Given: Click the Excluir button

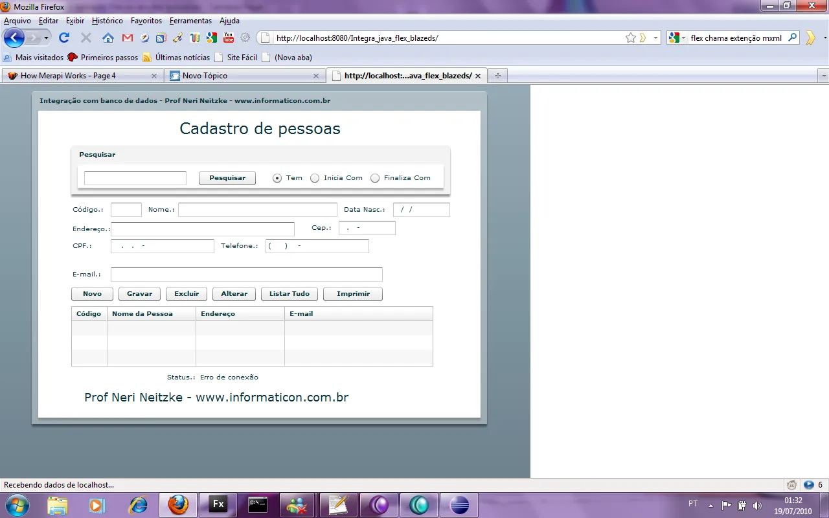Looking at the screenshot, I should (x=187, y=294).
